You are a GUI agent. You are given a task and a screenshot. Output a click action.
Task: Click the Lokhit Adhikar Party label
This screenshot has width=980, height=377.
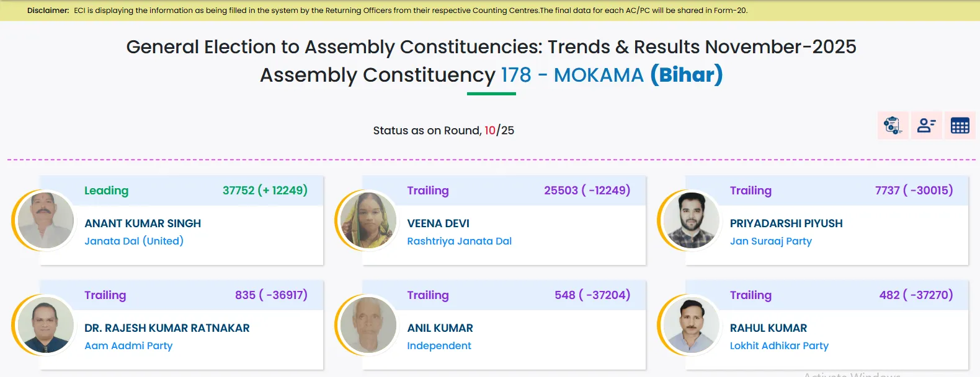pos(779,345)
